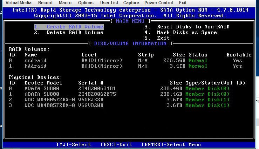Click the Strip column header
This screenshot has height=149, width=259.
click(146, 55)
